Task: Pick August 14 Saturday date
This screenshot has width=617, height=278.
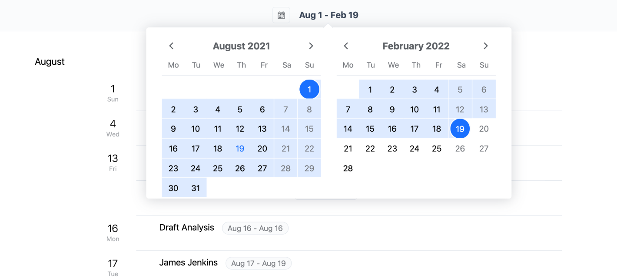Action: tap(285, 129)
